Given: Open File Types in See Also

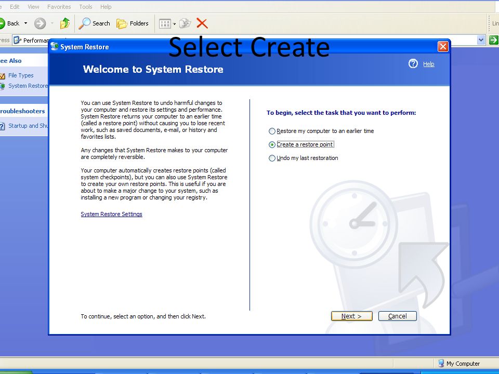Looking at the screenshot, I should (x=21, y=75).
